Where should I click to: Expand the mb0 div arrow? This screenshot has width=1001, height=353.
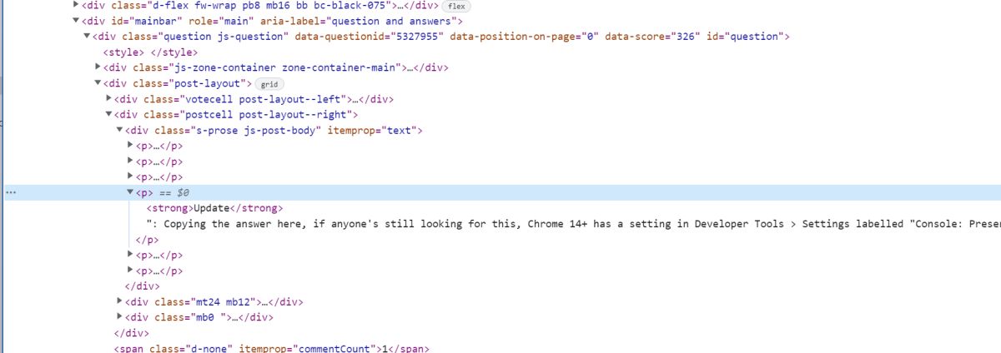coord(119,317)
